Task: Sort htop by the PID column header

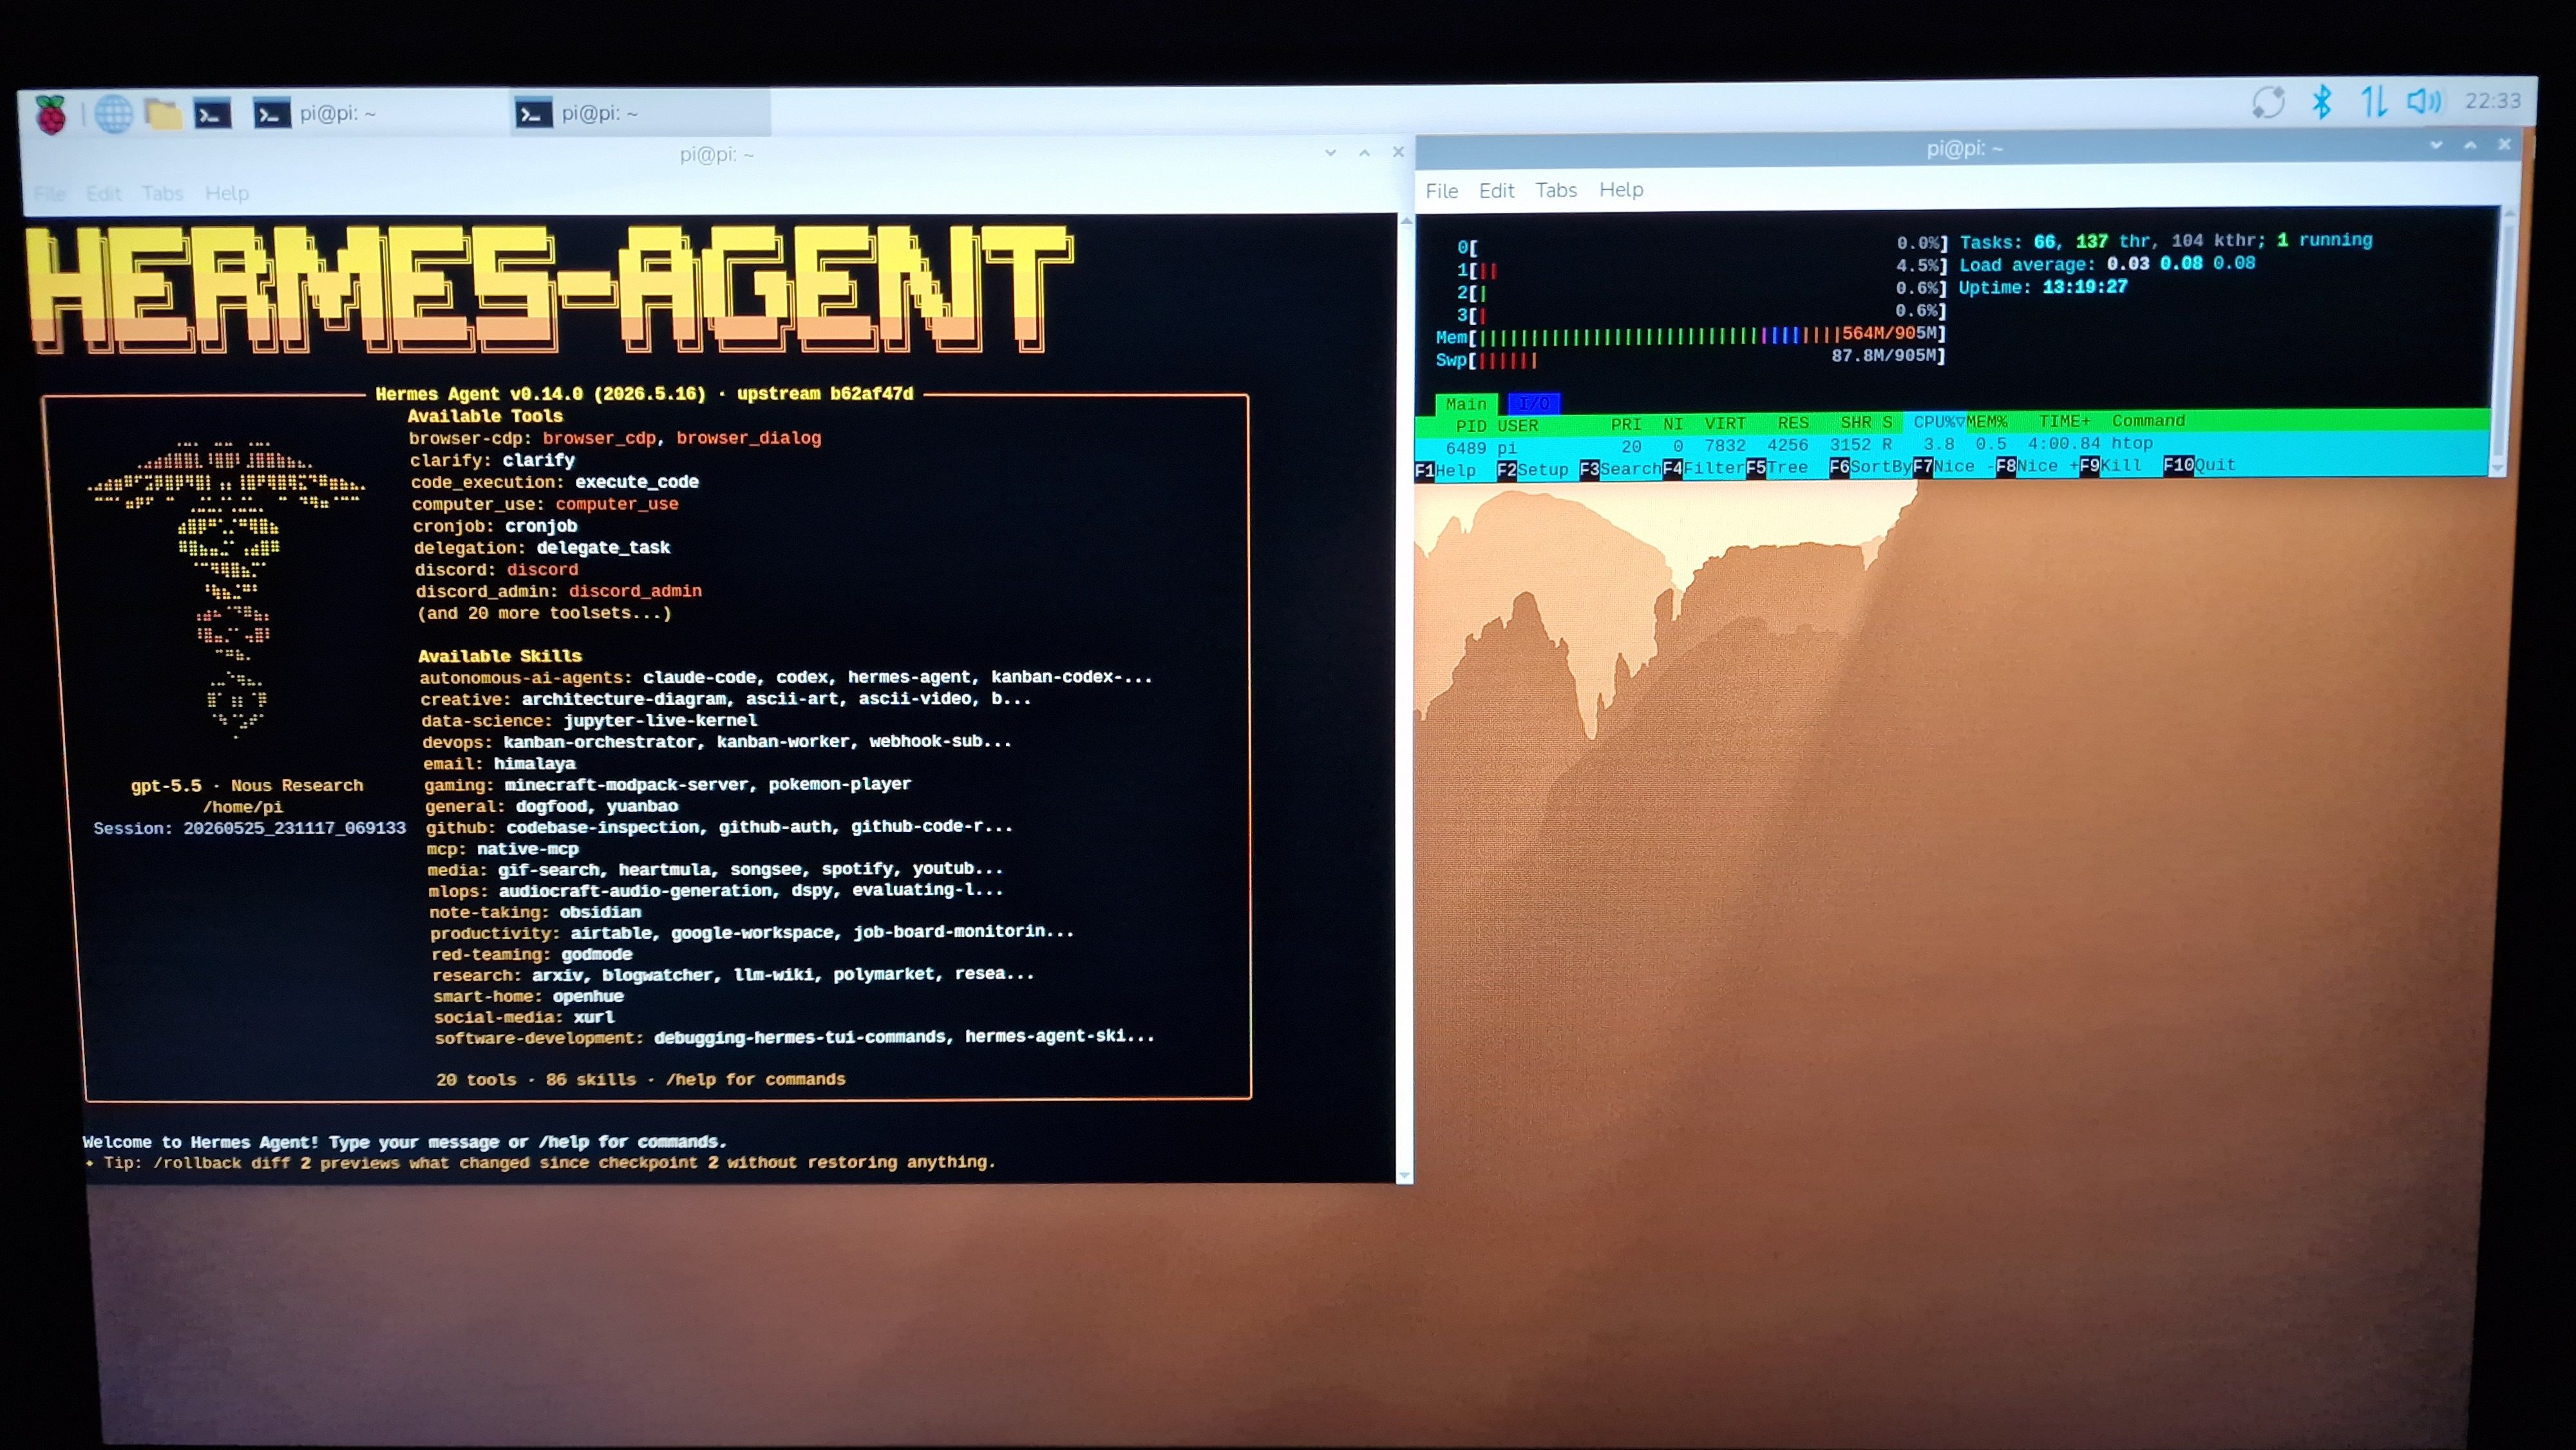Action: [x=1471, y=426]
